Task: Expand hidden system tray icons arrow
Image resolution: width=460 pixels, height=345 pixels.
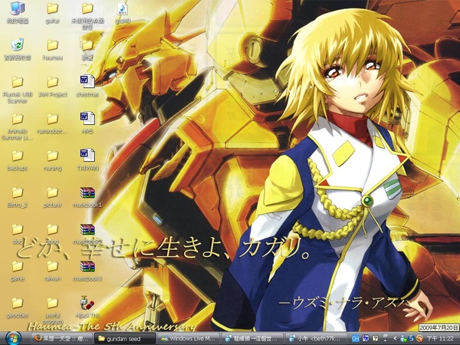Action: coord(395,339)
